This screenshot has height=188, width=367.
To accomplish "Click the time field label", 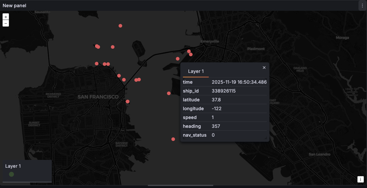I will click(187, 82).
